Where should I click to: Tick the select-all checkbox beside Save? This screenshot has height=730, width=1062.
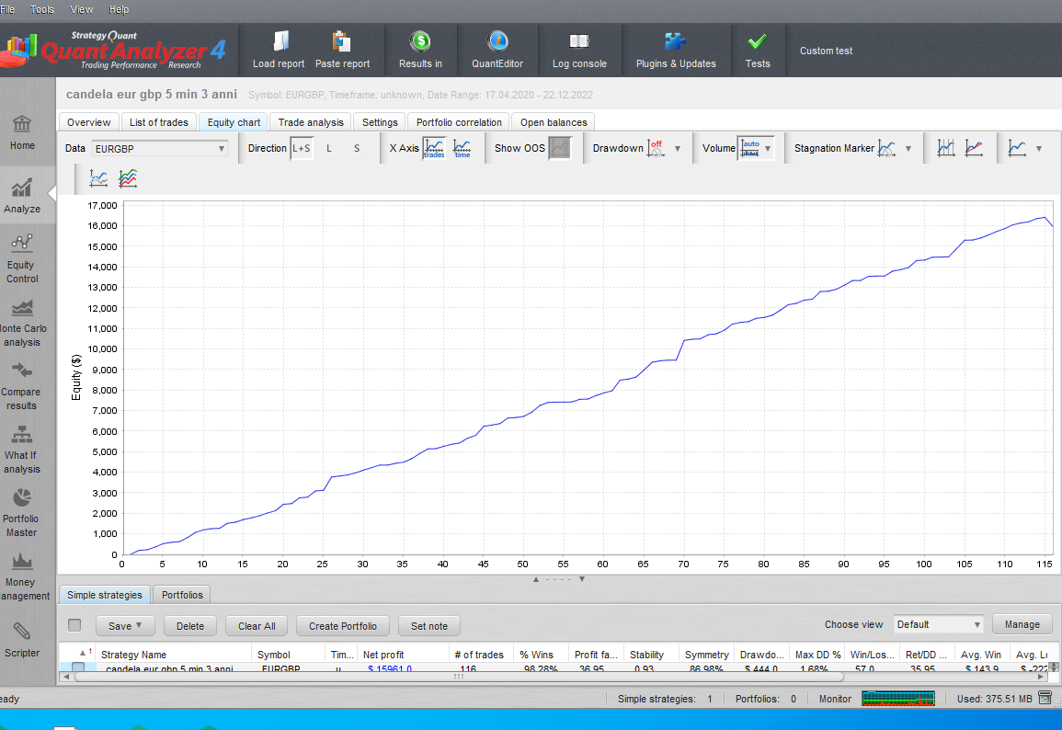click(74, 625)
